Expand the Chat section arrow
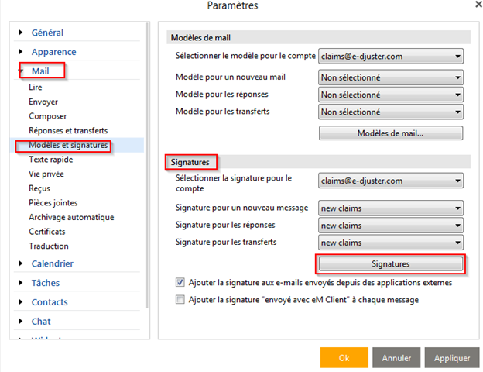 click(21, 321)
